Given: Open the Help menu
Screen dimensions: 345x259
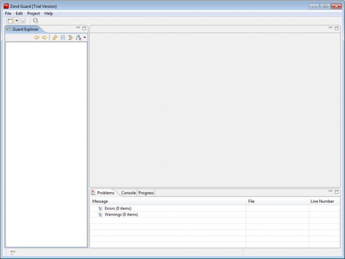Looking at the screenshot, I should coord(48,14).
